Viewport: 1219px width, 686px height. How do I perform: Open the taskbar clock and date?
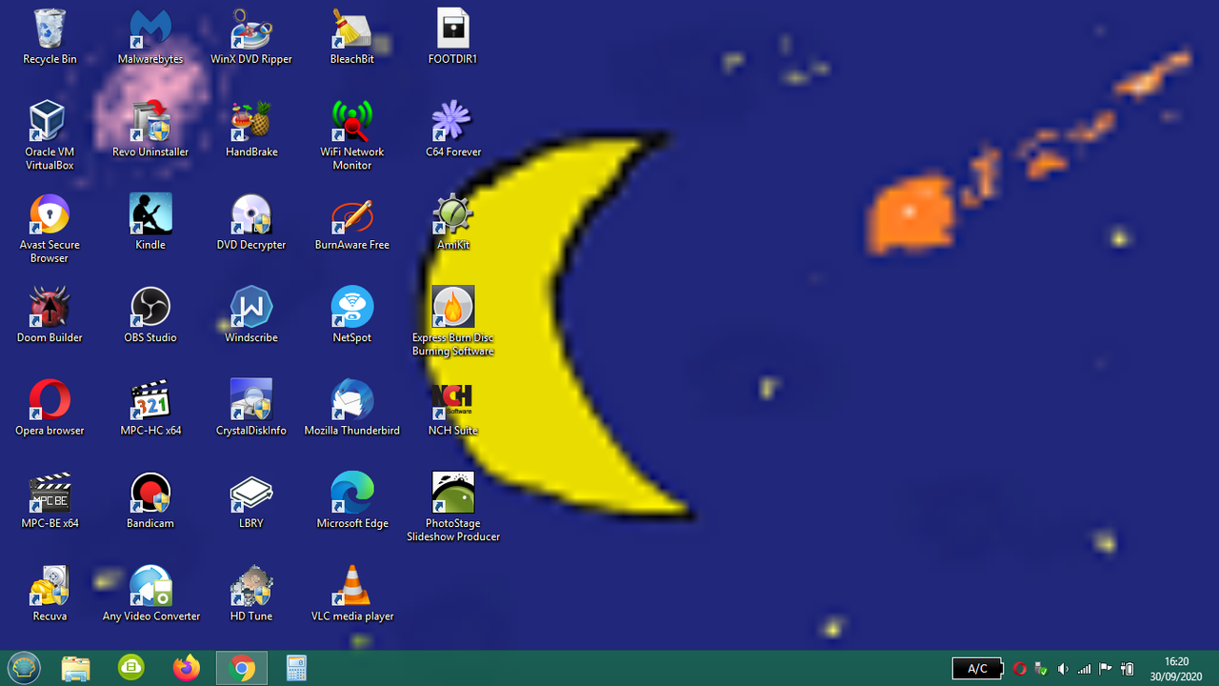1177,669
